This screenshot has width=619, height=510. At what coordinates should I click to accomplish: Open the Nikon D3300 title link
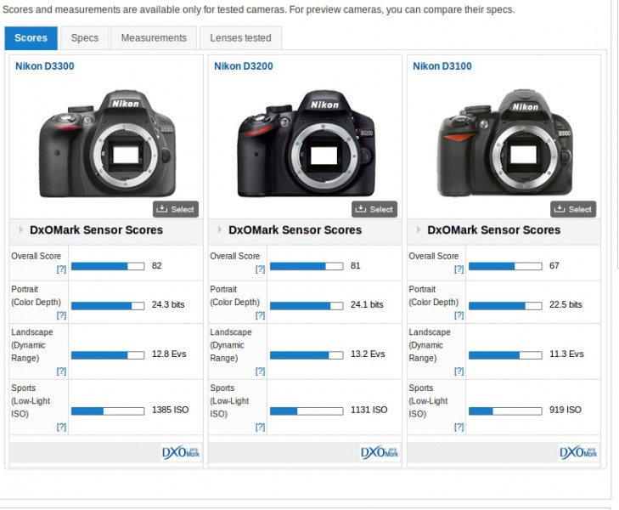click(x=45, y=66)
